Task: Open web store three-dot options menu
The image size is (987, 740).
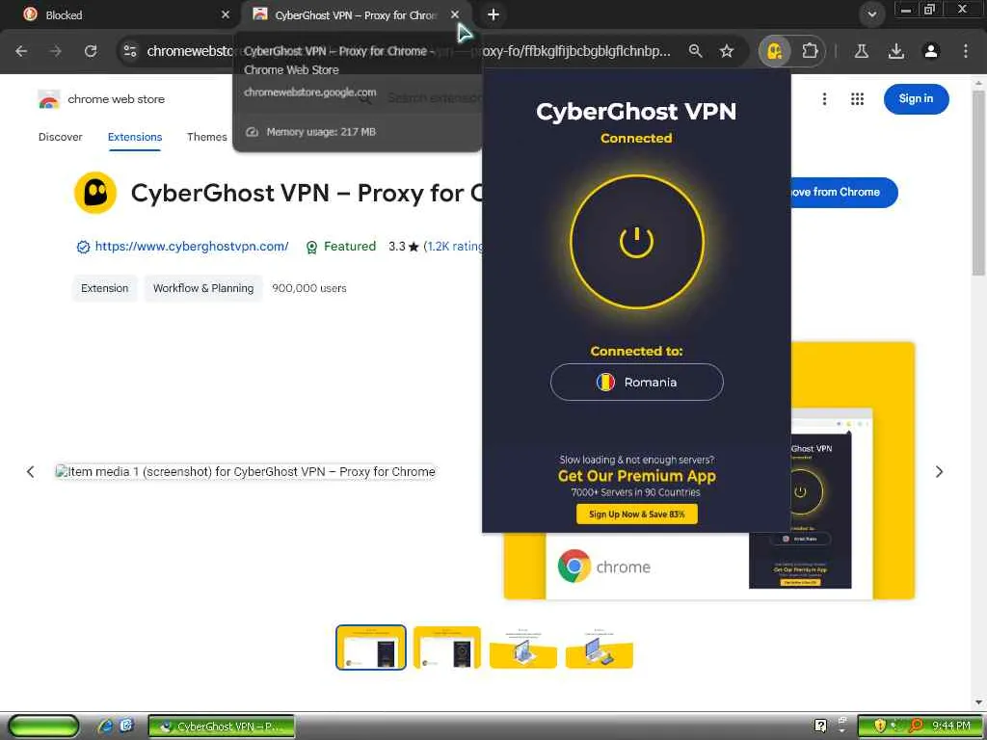Action: click(x=824, y=99)
